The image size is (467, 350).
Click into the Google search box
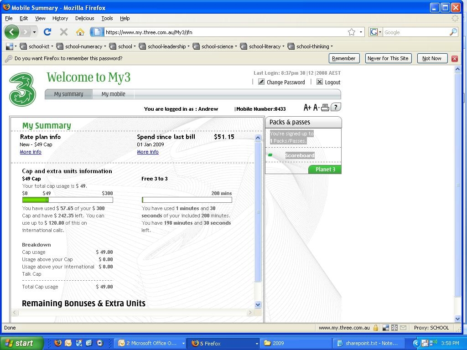click(416, 32)
